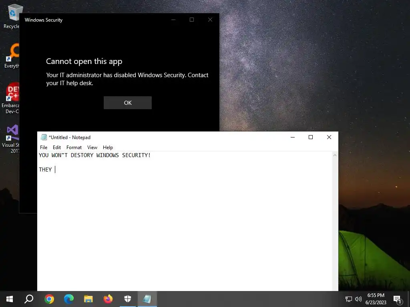Switch to Windows Security shield in taskbar
This screenshot has width=410, height=307.
pyautogui.click(x=128, y=299)
